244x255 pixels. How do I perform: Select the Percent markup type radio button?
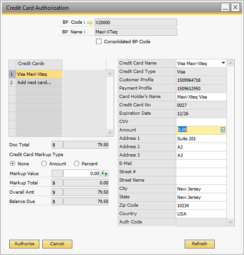77,163
